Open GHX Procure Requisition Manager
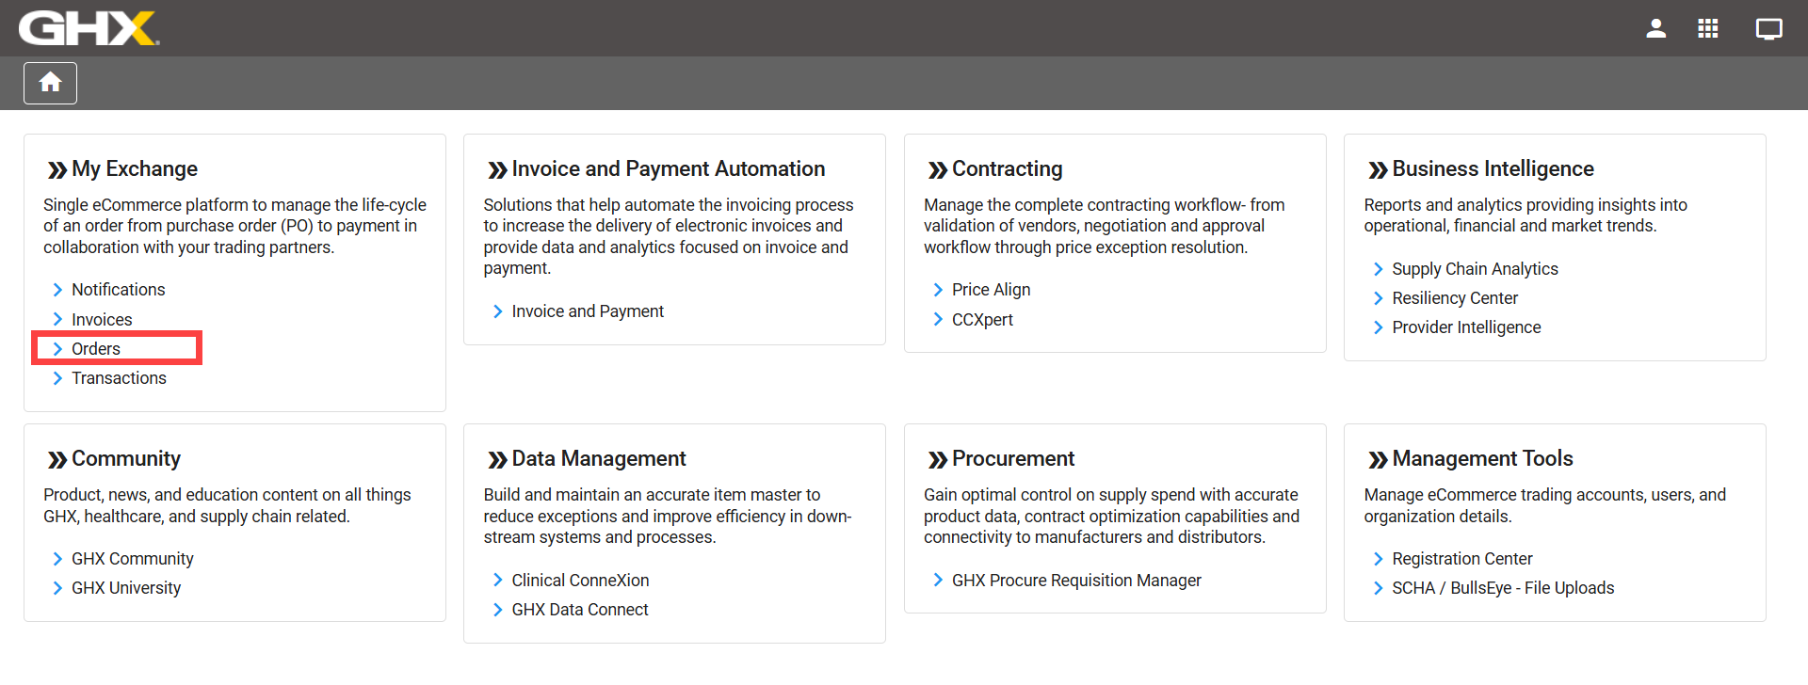Screen dimensions: 1808x685 click(x=1076, y=581)
